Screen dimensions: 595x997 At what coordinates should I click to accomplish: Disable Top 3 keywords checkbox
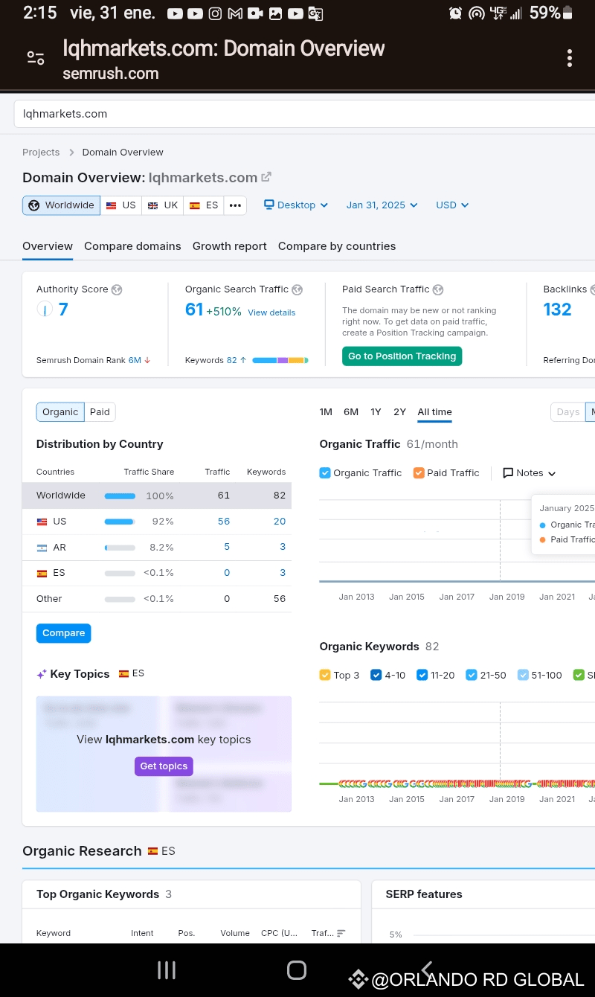[325, 675]
